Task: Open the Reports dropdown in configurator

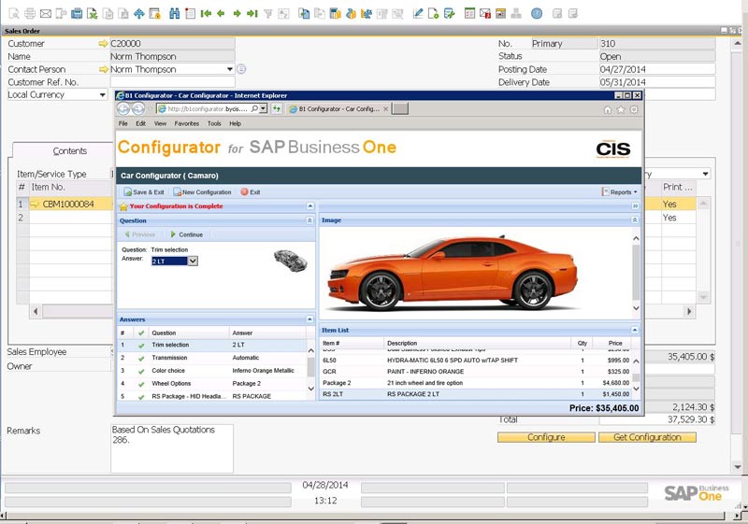Action: (x=620, y=192)
